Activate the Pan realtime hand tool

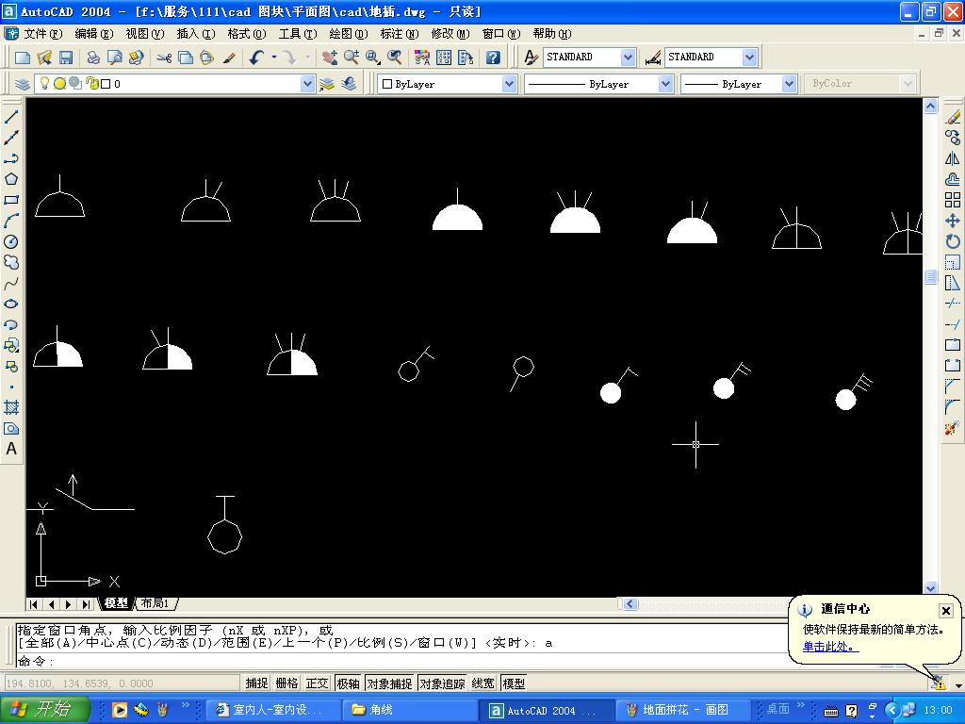coord(330,58)
